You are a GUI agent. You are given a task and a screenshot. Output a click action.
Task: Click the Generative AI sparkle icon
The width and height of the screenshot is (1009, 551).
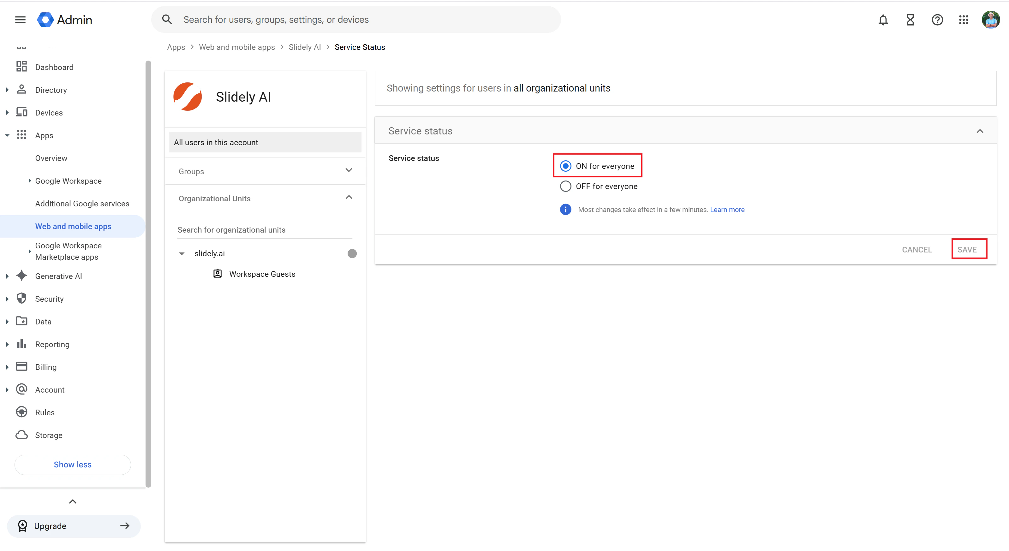tap(21, 276)
